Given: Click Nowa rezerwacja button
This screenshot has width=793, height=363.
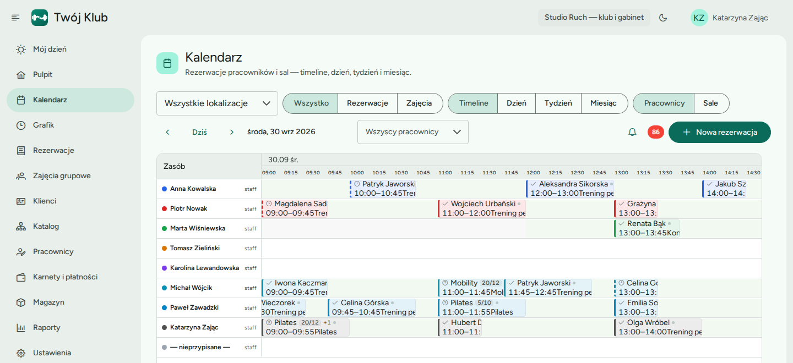Looking at the screenshot, I should click(720, 132).
